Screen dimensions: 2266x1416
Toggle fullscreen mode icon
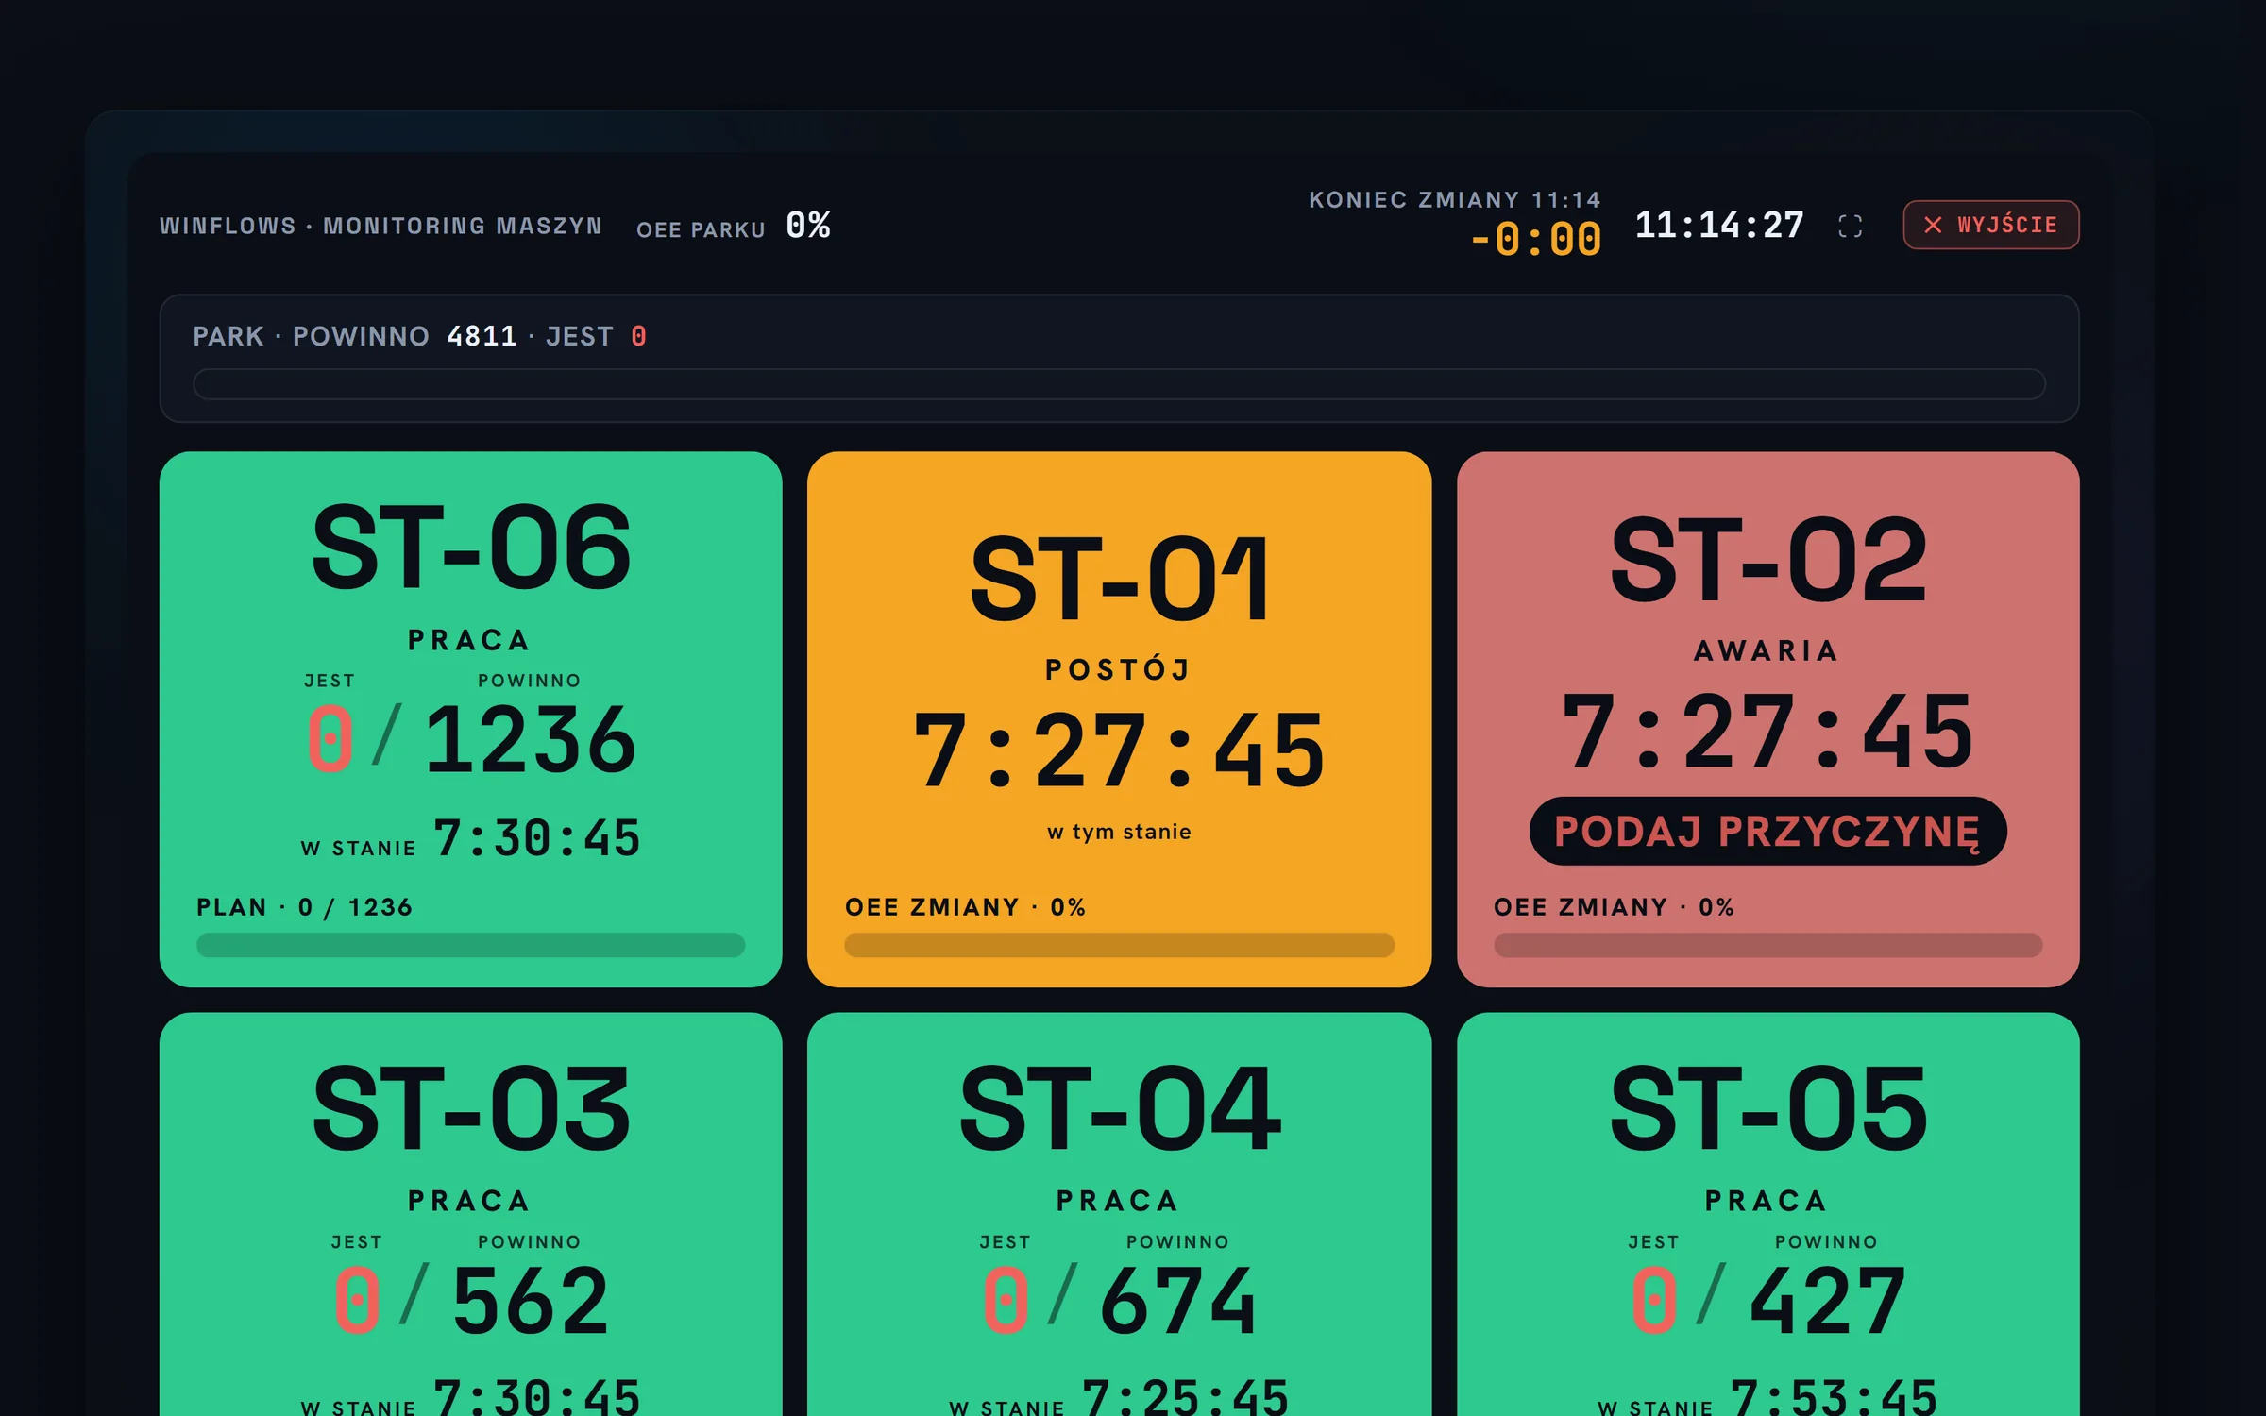point(1850,226)
